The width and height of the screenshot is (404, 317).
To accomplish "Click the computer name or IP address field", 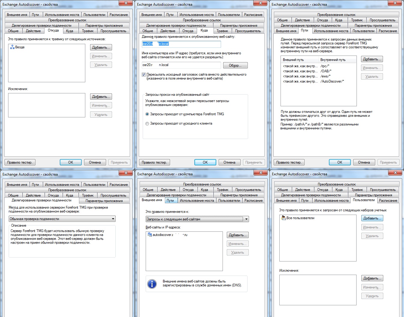I will click(x=181, y=65).
